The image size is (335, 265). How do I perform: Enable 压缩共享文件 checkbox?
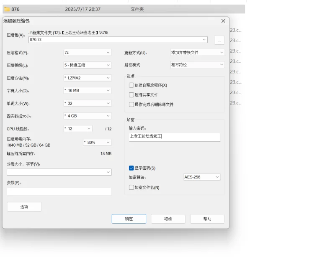pyautogui.click(x=131, y=94)
